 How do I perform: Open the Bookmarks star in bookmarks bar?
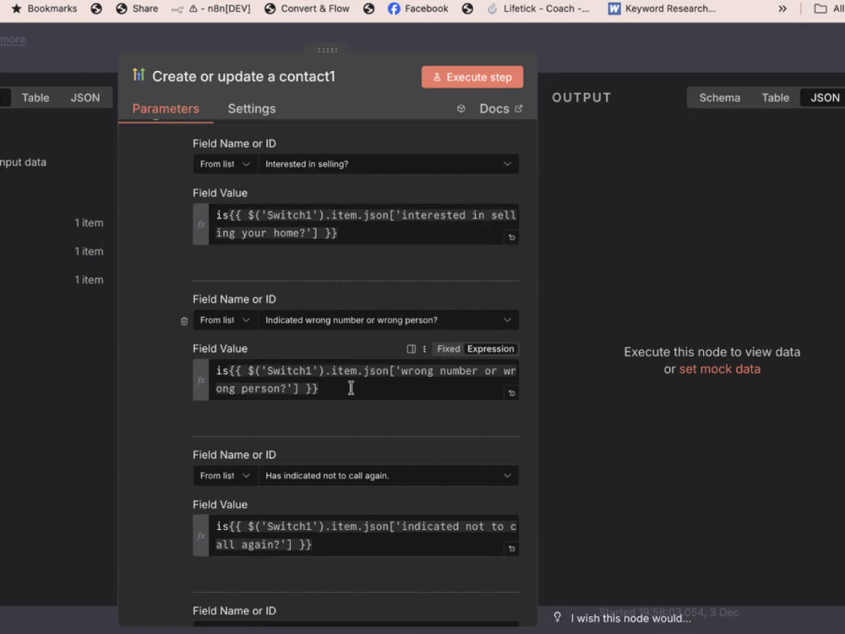pyautogui.click(x=44, y=8)
